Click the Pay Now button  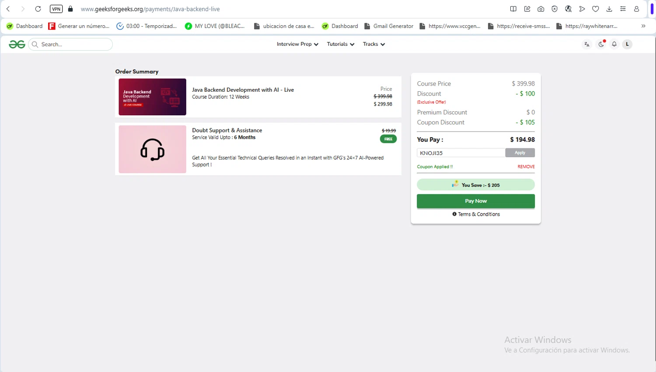(x=476, y=201)
